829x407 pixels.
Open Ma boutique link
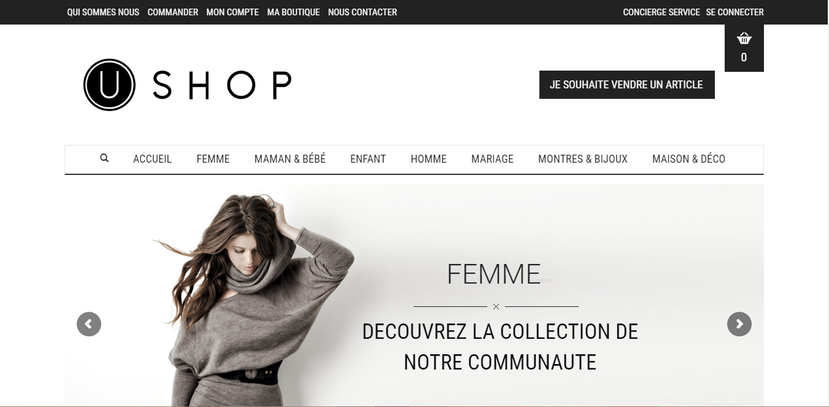point(293,12)
